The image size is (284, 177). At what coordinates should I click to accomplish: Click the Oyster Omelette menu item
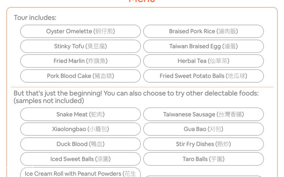click(80, 31)
